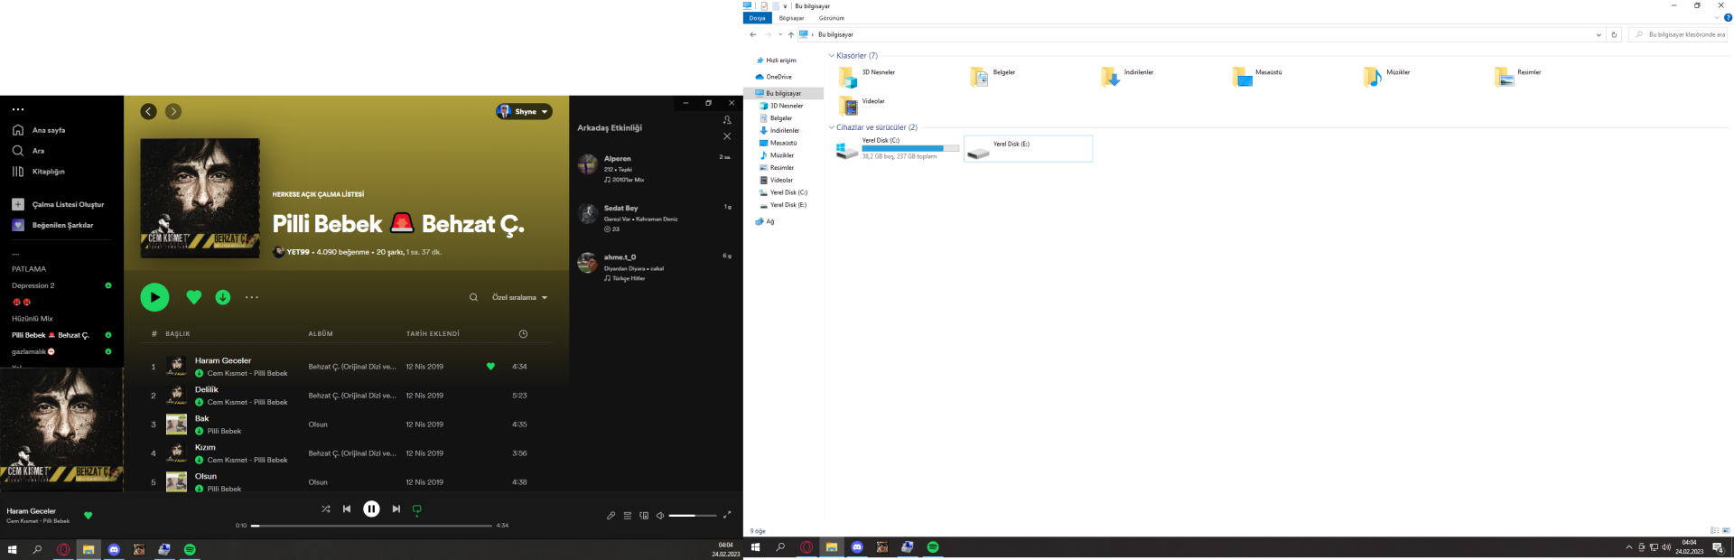Image resolution: width=1734 pixels, height=560 pixels.
Task: Go back with Spotify's left arrow button
Action: coord(148,111)
